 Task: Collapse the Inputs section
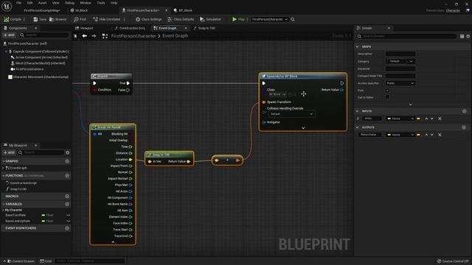click(x=357, y=111)
